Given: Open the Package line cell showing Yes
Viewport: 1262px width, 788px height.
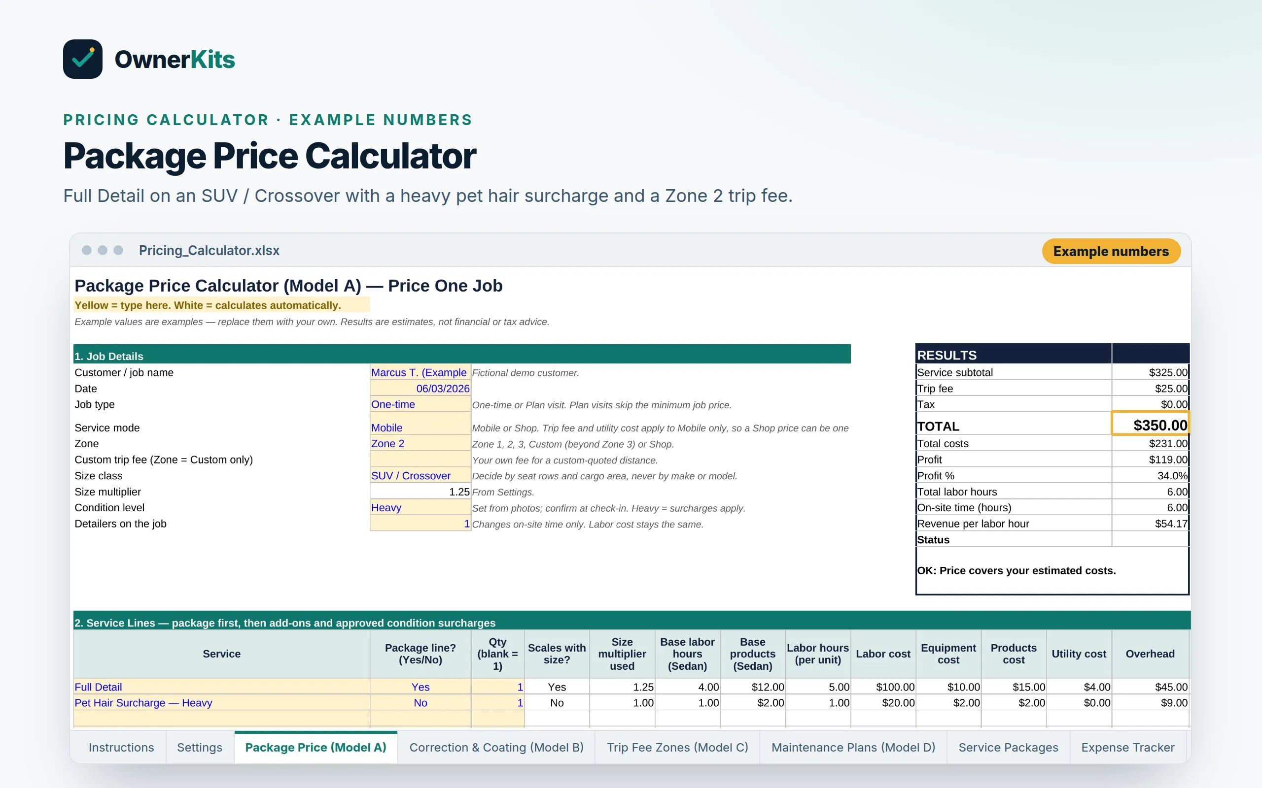Looking at the screenshot, I should (x=421, y=687).
